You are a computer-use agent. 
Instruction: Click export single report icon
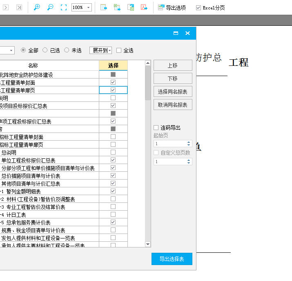(104, 7)
